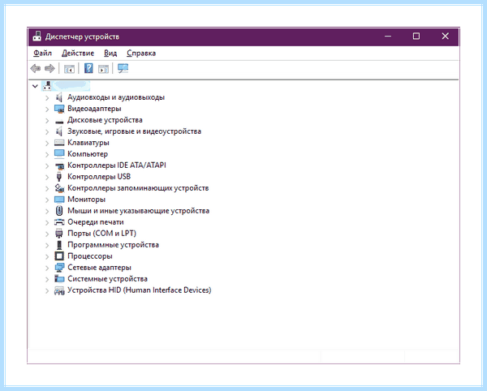Viewport: 487px width, 391px height.
Task: Click the display icon beside Видеоадаптеры
Action: click(59, 109)
